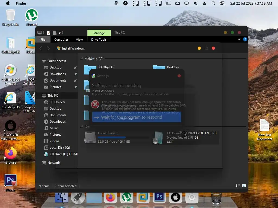Open Firefox from the dock
Viewport: 278px width, 208px height.
(x=110, y=197)
